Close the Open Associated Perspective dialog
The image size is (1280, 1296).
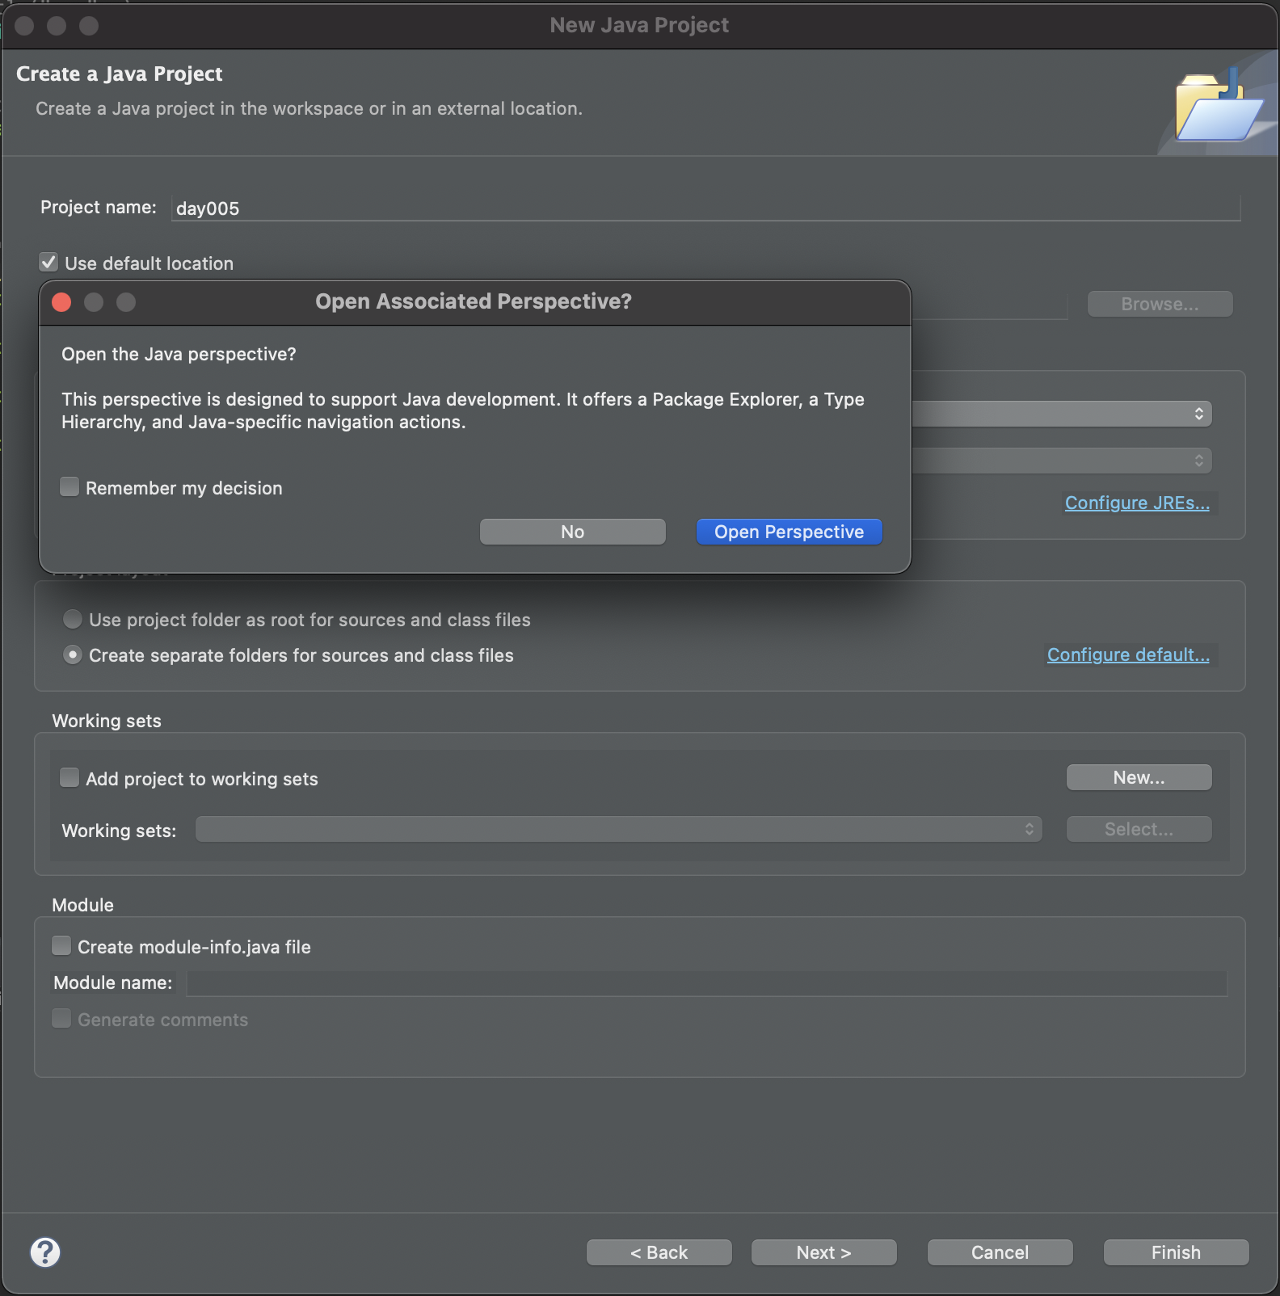[x=61, y=302]
